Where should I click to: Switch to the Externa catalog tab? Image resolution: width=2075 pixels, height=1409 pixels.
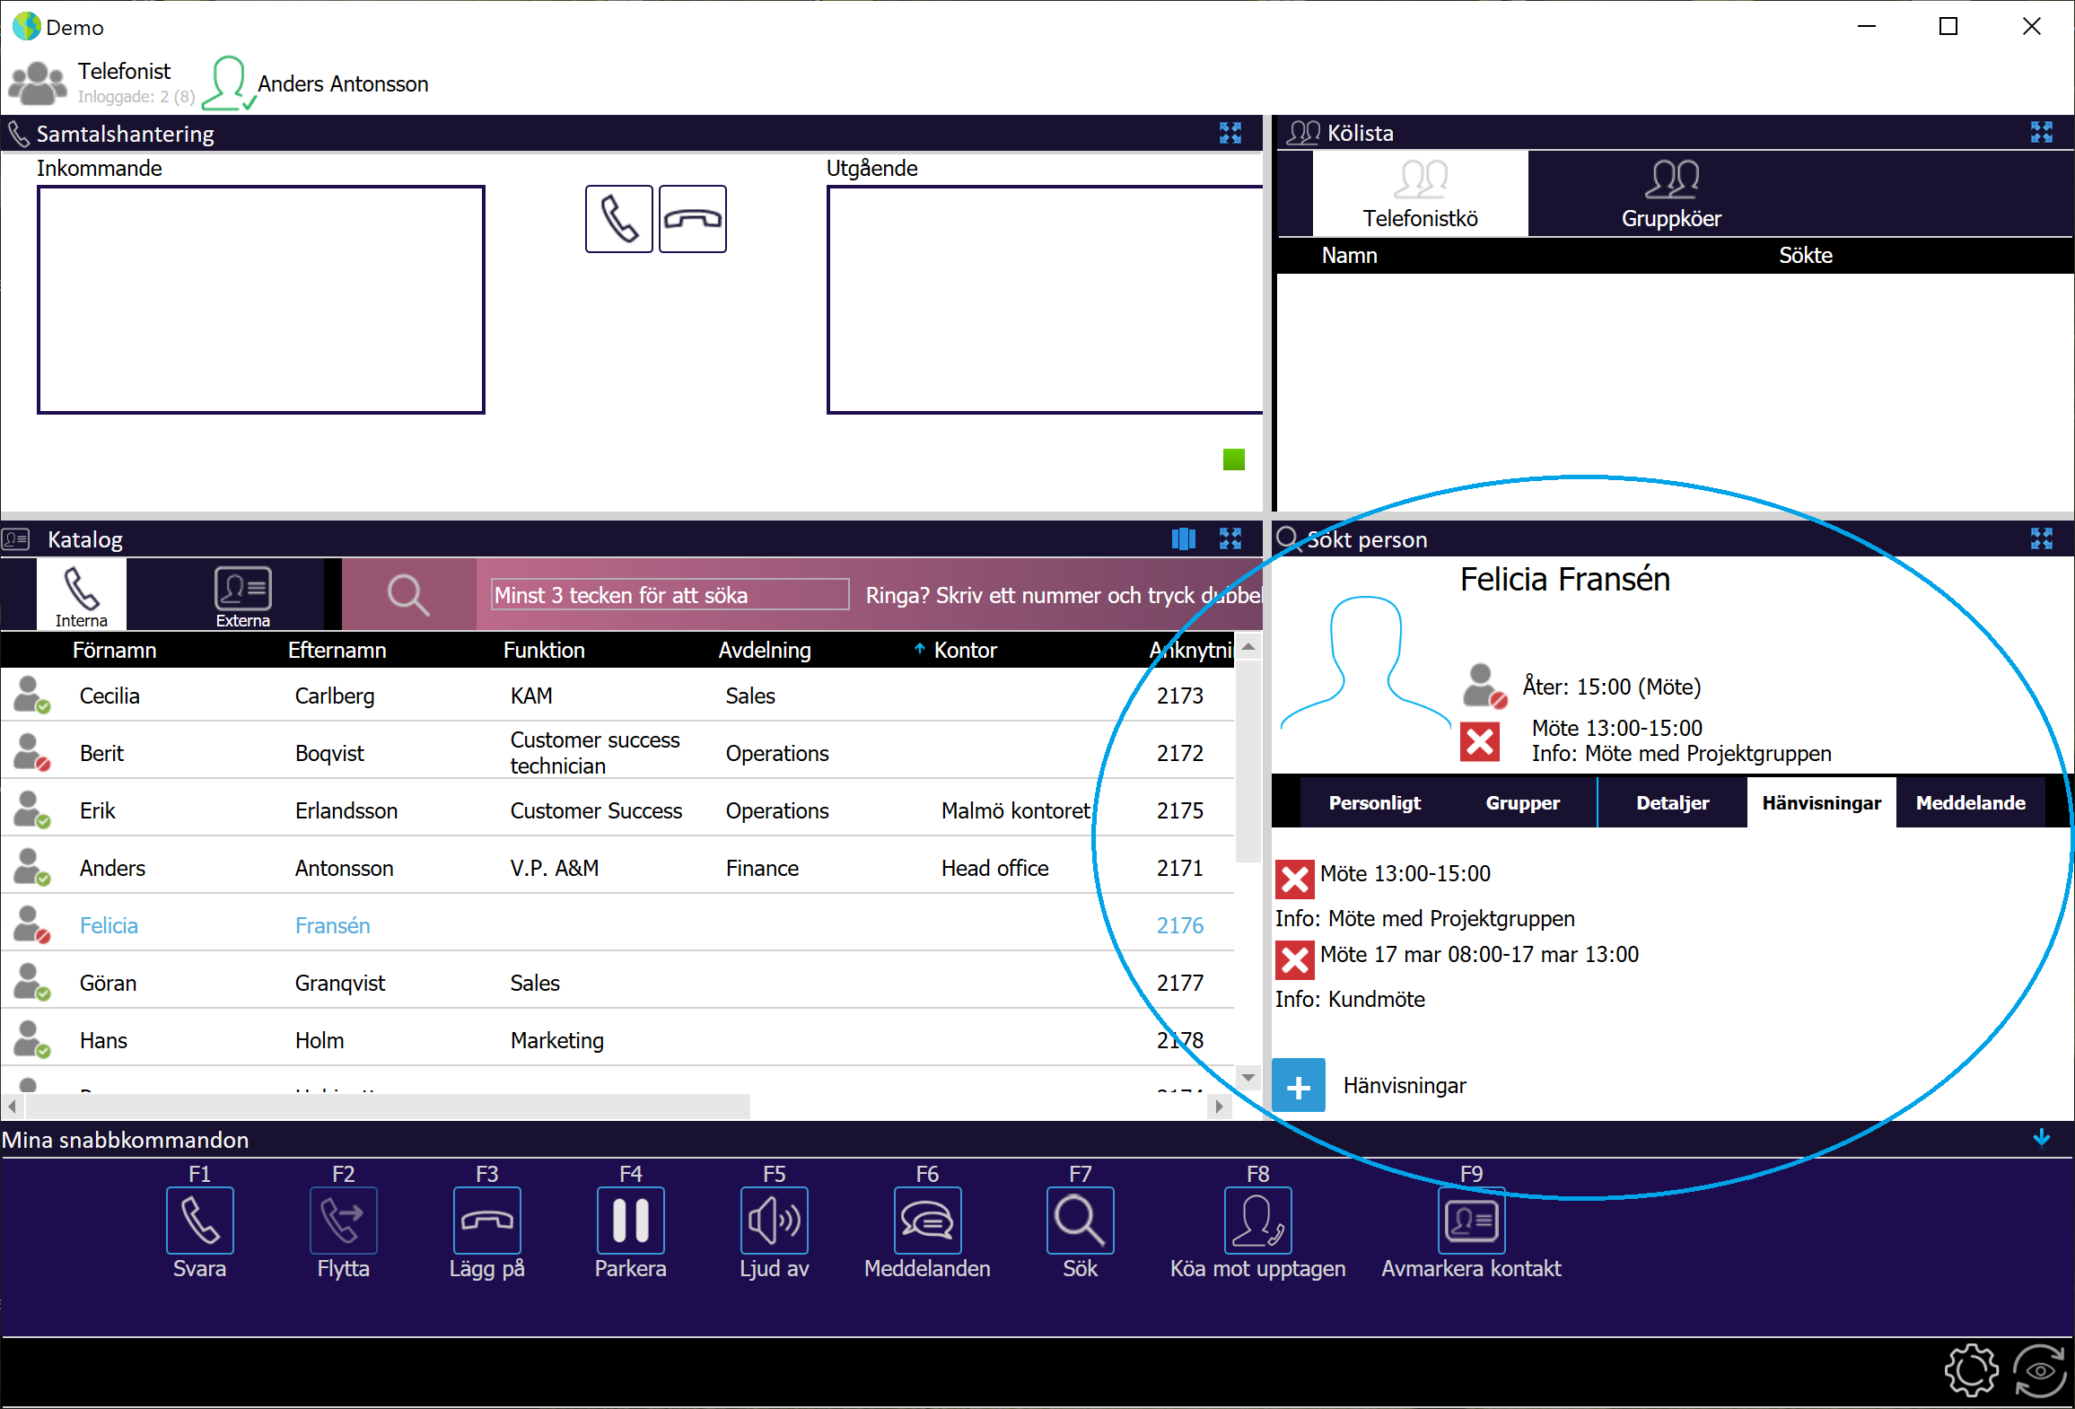pyautogui.click(x=242, y=594)
